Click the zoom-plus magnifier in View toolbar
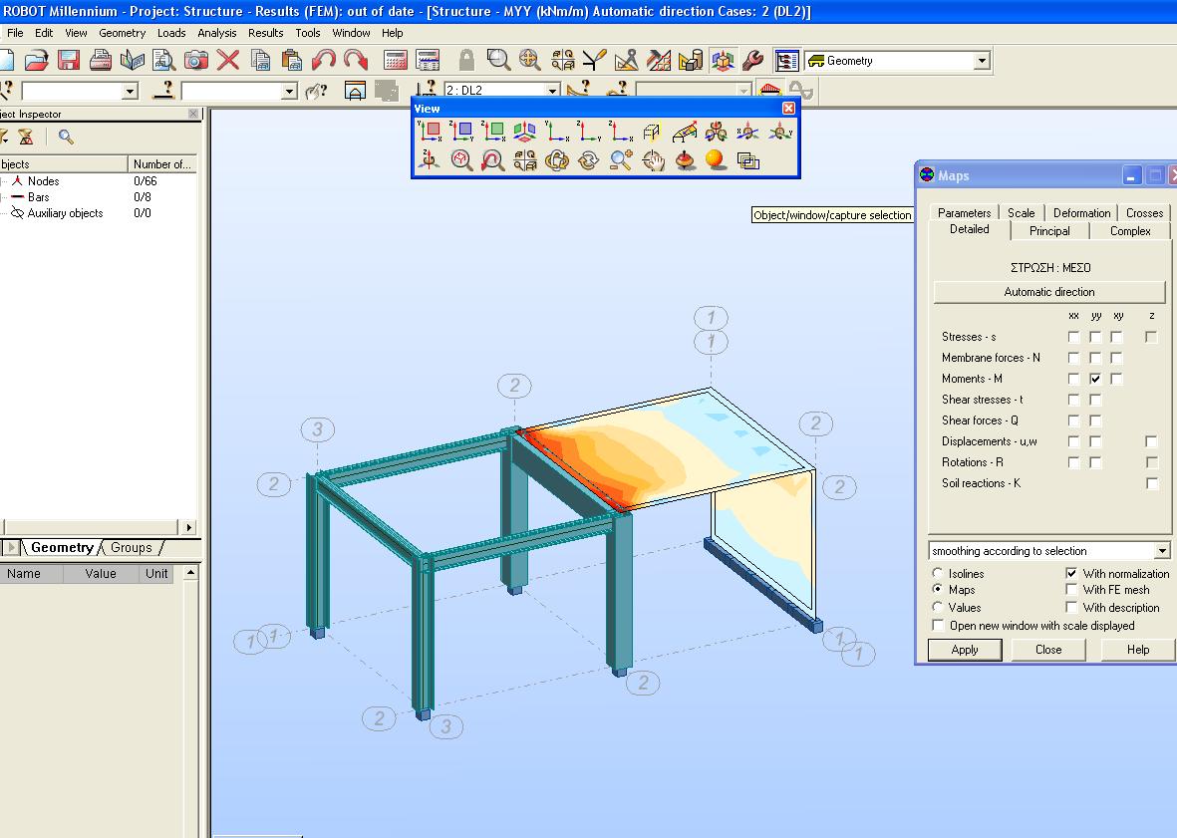The height and width of the screenshot is (838, 1177). coord(621,159)
